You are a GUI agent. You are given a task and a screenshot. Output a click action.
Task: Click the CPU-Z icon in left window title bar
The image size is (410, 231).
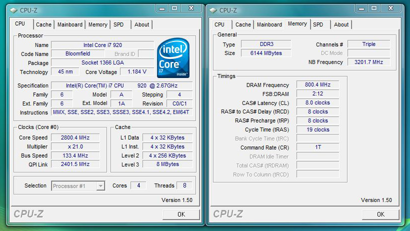click(13, 10)
